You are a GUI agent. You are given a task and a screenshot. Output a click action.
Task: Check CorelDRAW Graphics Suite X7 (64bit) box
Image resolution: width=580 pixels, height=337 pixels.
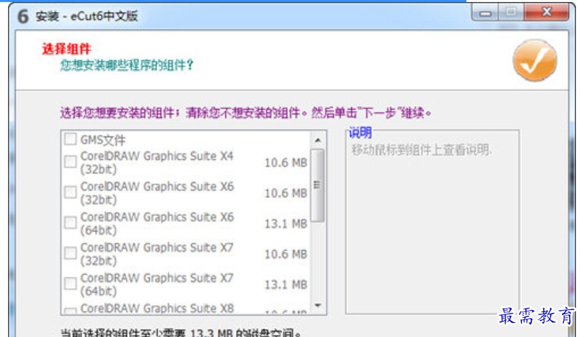pos(70,284)
